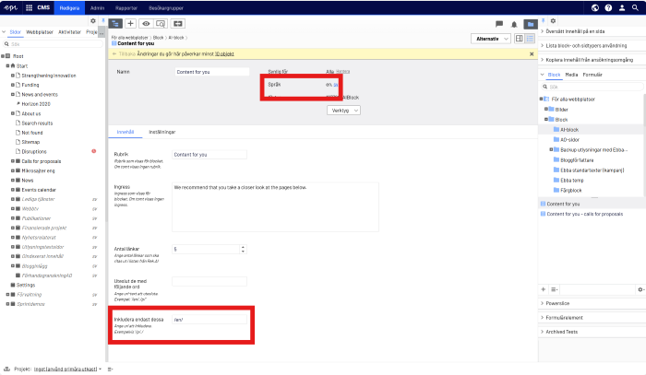Click the help question mark icon

(609, 7)
